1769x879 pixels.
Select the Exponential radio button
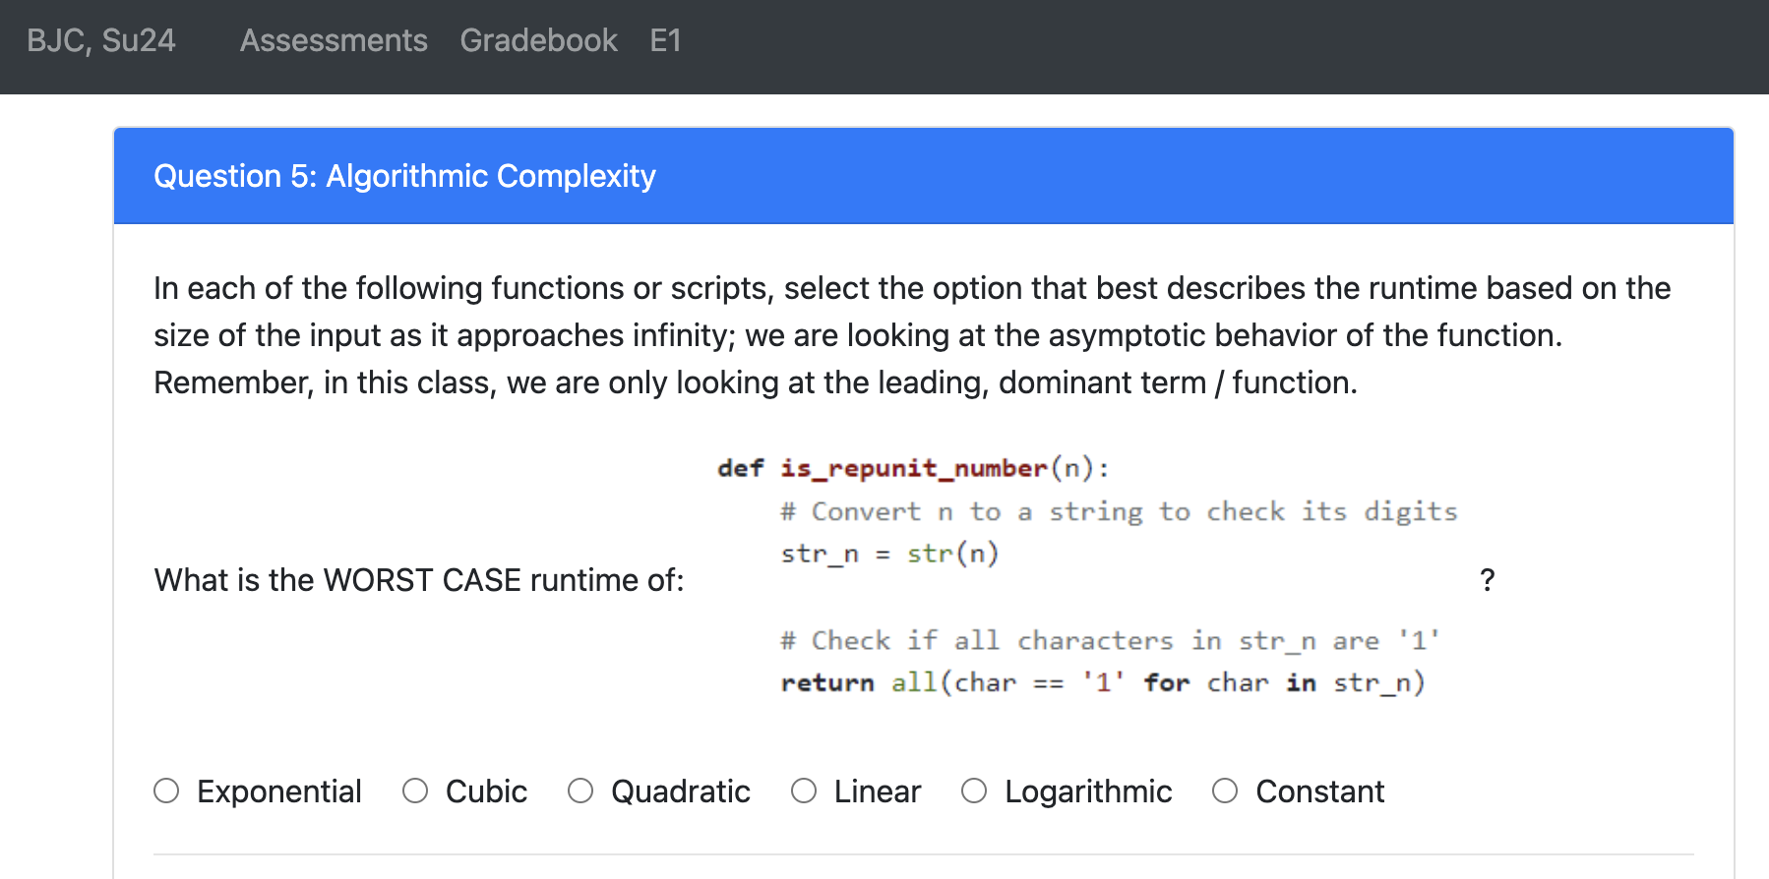pyautogui.click(x=166, y=791)
